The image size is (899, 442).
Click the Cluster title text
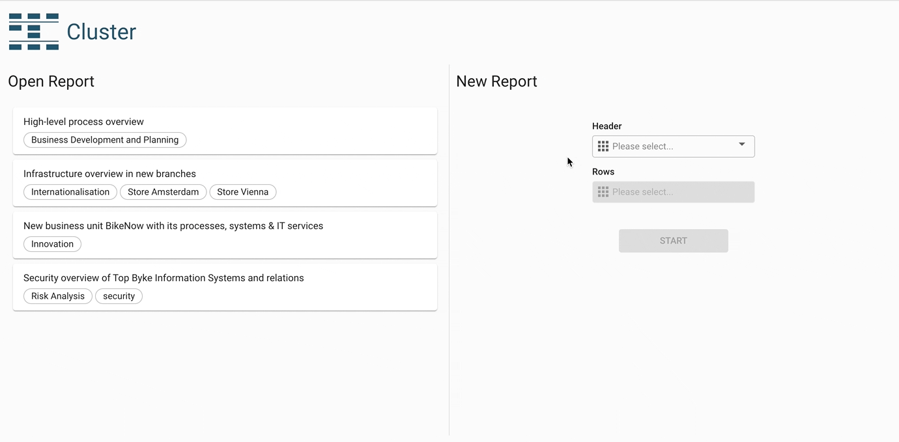click(x=101, y=32)
